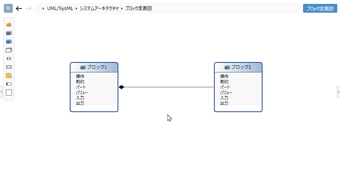Select 操作 in ブロック2

pos(224,76)
